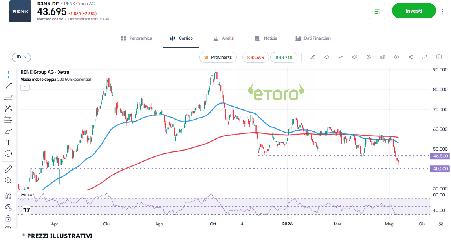Click Media mobile doppia indicator legend
This screenshot has height=240, width=451.
(x=55, y=80)
